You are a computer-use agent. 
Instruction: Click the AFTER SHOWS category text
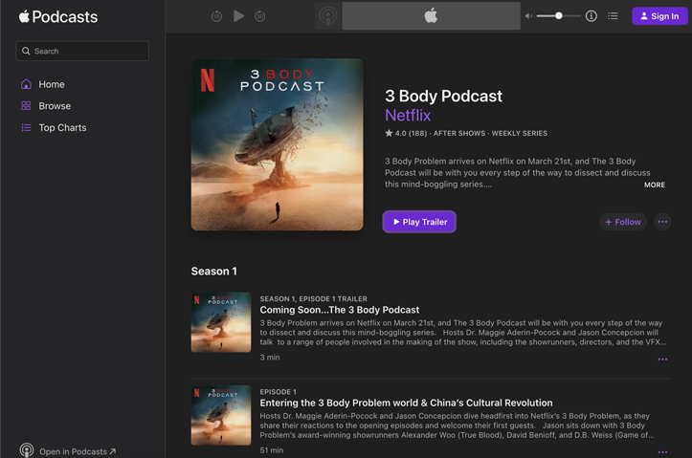[459, 133]
